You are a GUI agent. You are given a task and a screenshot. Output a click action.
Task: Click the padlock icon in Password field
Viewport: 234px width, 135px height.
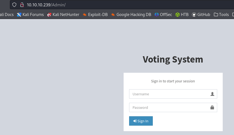point(212,107)
